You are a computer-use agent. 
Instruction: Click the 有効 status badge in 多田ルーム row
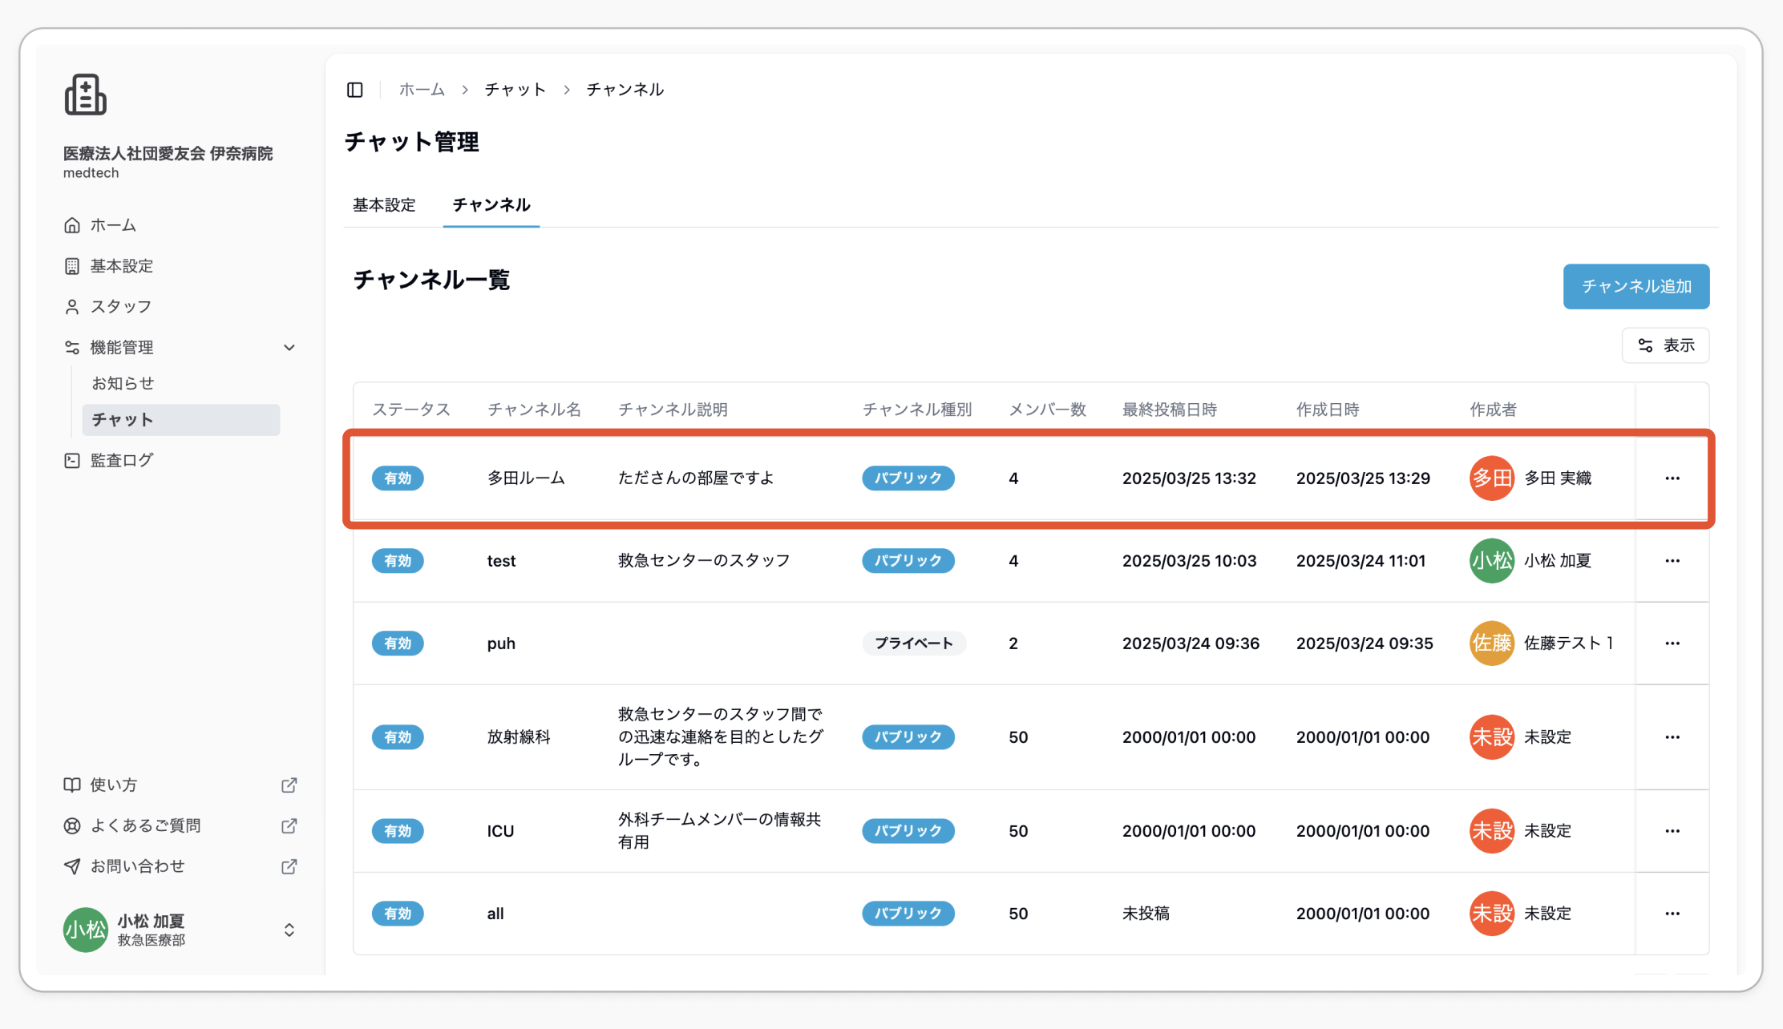398,478
